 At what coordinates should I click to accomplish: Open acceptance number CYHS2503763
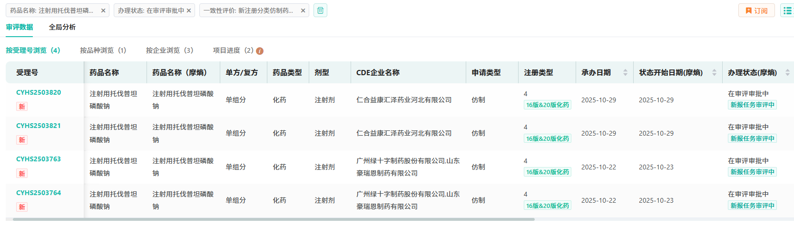(x=39, y=159)
